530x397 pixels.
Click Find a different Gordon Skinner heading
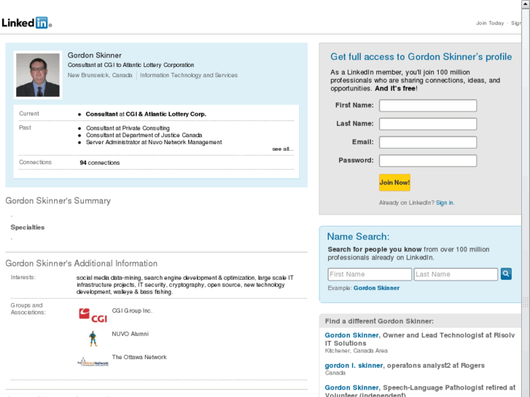(x=379, y=321)
